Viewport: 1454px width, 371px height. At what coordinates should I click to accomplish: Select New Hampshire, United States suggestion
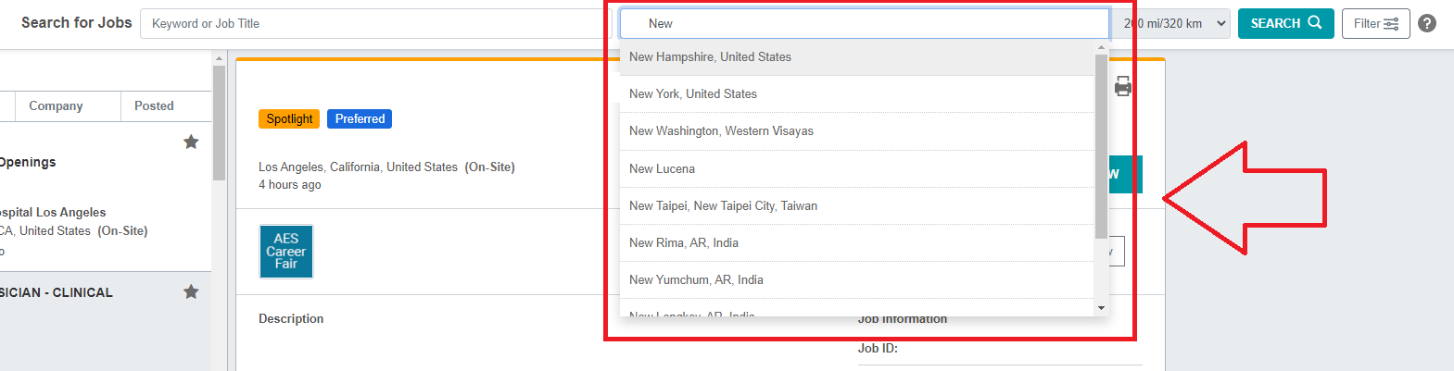(710, 57)
